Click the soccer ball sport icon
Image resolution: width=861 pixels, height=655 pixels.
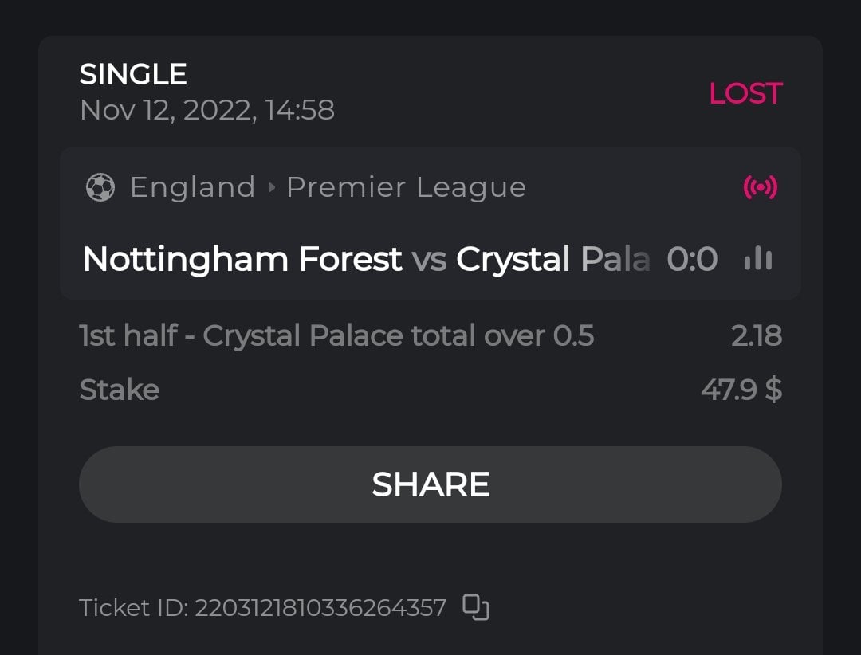(x=100, y=188)
